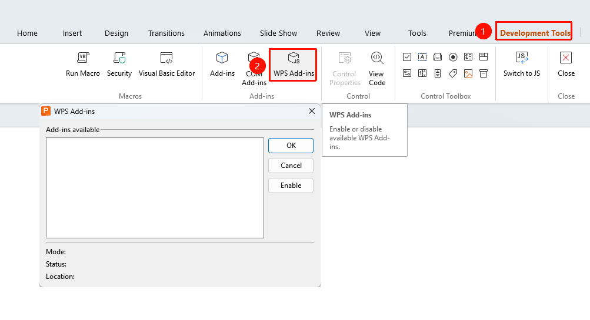Click tooltip text 'Enable or disable available WPS Add-ins'
This screenshot has height=320, width=590.
359,138
